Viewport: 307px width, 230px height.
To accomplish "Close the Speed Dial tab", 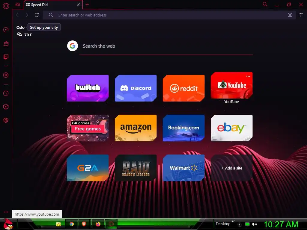I will 78,5.
